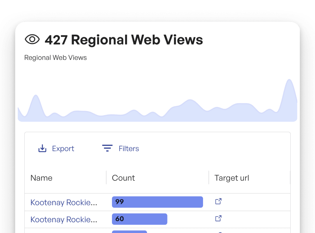Open target url for the 99-count row

coord(218,201)
